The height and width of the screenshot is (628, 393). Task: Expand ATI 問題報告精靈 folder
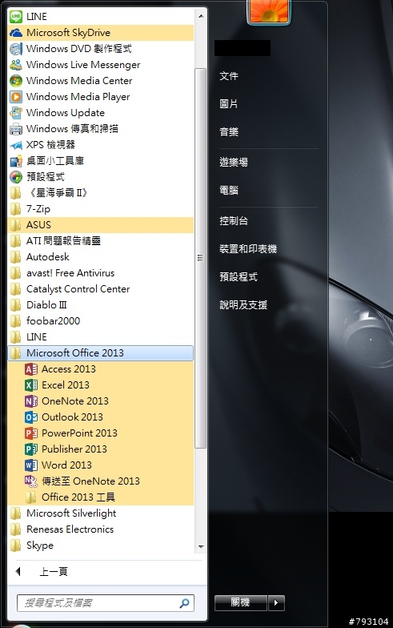100,240
